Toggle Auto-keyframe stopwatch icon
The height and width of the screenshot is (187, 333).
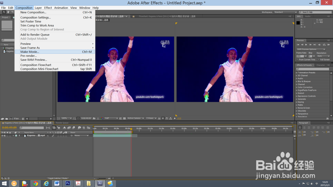pyautogui.click(x=84, y=128)
